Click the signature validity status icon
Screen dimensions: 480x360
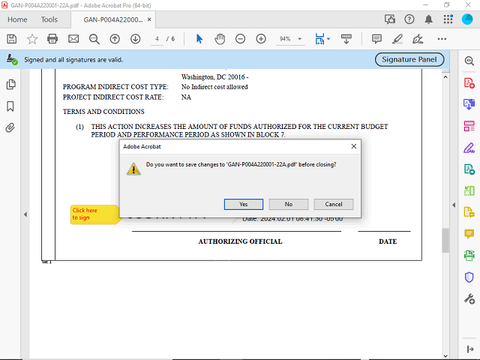click(x=12, y=59)
